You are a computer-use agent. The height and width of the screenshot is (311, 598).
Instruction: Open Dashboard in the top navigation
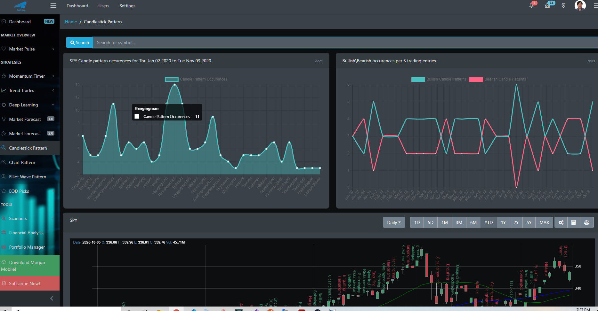coord(77,6)
